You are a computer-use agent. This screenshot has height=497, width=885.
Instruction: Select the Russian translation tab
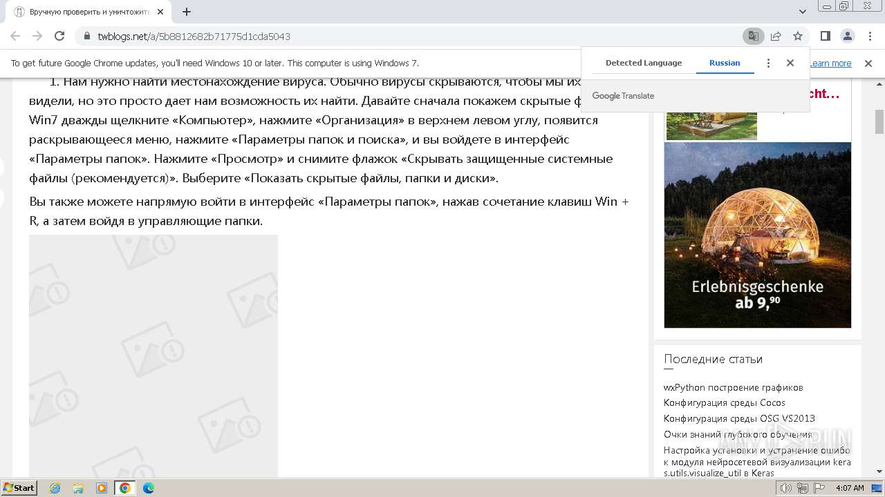(x=725, y=63)
